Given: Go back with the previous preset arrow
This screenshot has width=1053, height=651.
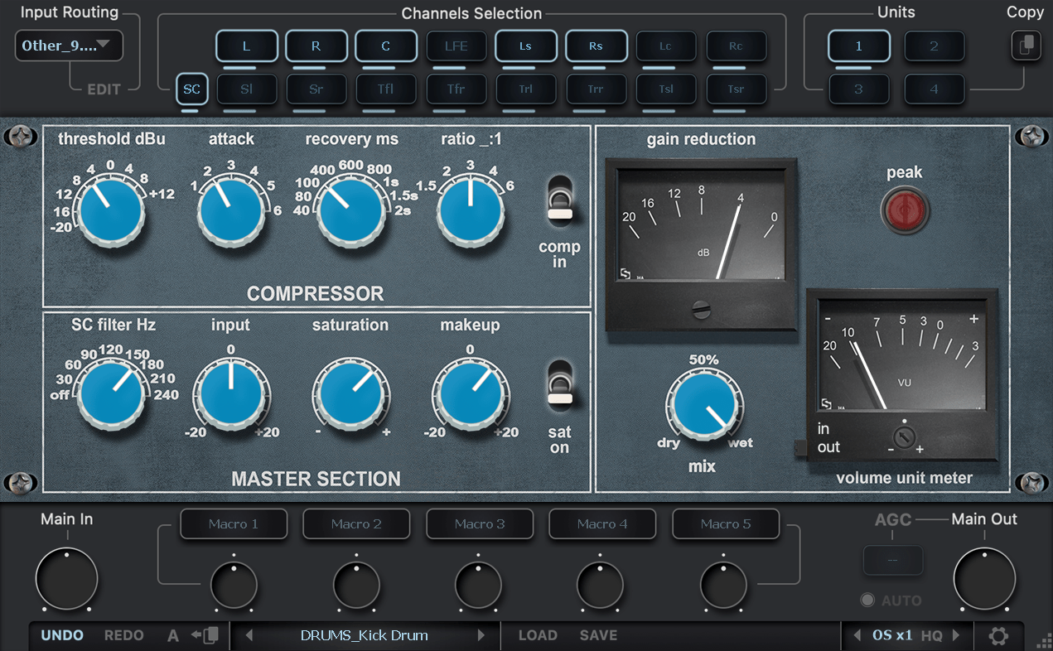Looking at the screenshot, I should [249, 635].
